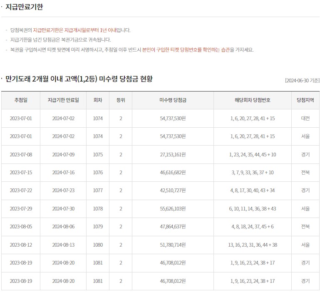Click draw date 2023-07-15

pos(21,173)
